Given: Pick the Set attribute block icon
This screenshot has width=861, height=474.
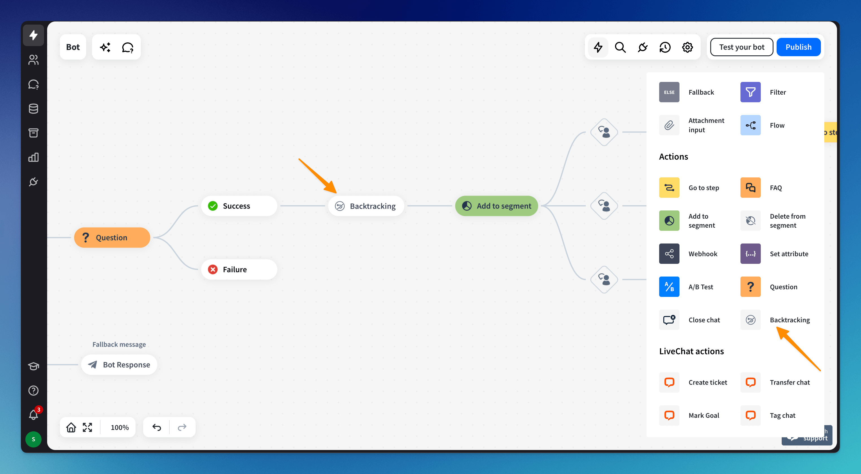Looking at the screenshot, I should click(750, 254).
